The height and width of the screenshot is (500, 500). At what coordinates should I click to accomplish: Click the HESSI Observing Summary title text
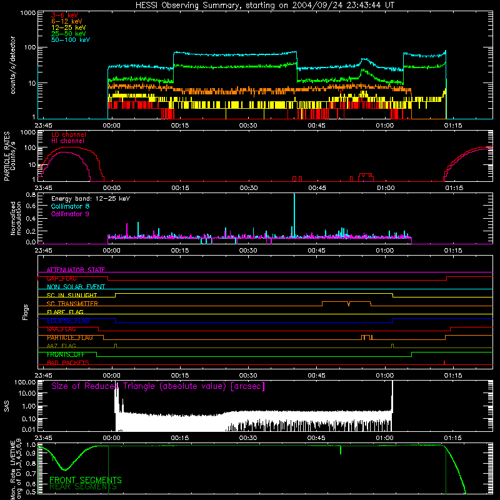[264, 6]
